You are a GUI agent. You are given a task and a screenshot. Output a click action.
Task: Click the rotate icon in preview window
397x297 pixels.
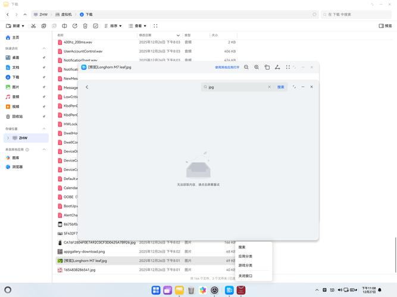pyautogui.click(x=267, y=67)
